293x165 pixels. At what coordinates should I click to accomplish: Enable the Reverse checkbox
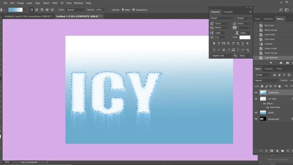click(110, 10)
